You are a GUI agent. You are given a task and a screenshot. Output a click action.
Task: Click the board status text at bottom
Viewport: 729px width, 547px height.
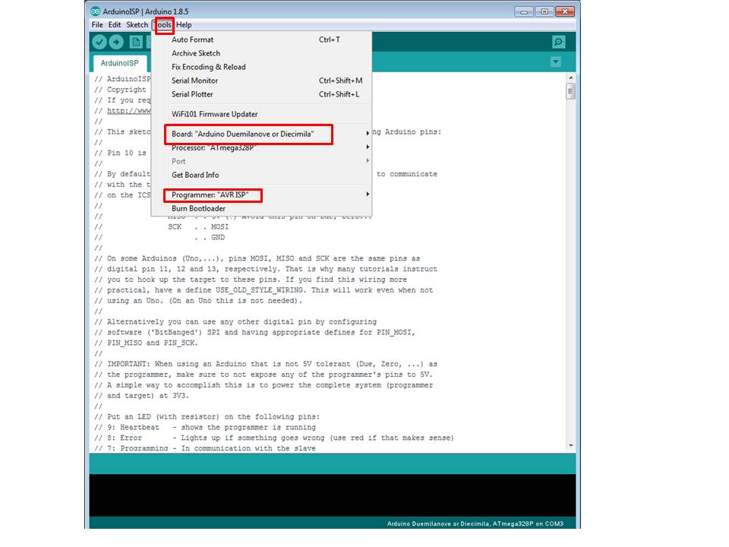pos(475,523)
